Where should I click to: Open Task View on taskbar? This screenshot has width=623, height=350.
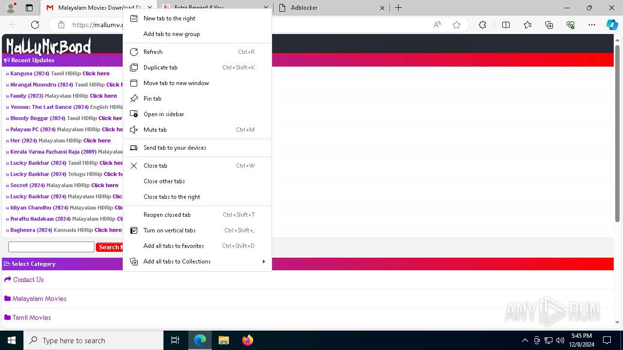coord(175,340)
